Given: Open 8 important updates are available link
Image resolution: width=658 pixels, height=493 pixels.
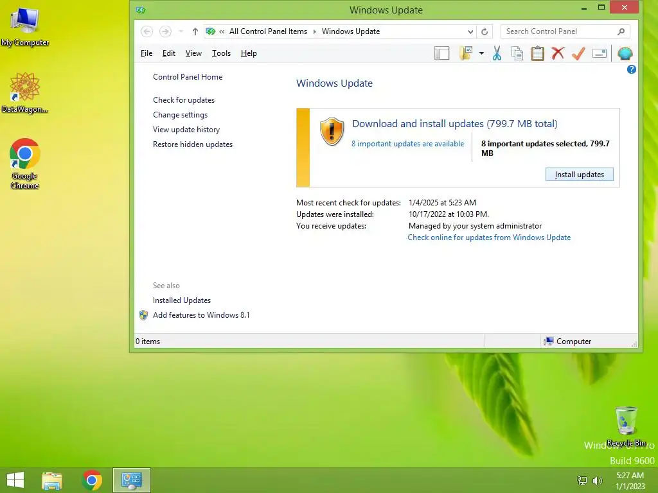Looking at the screenshot, I should [407, 144].
